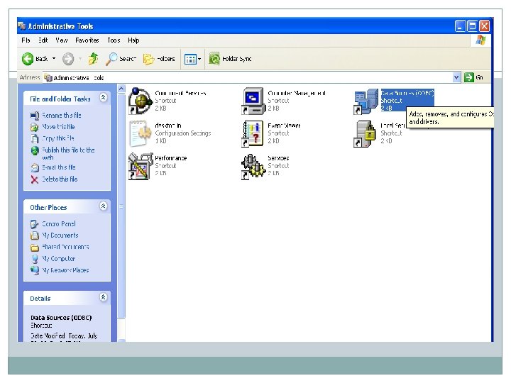Open the View menu

(x=62, y=40)
